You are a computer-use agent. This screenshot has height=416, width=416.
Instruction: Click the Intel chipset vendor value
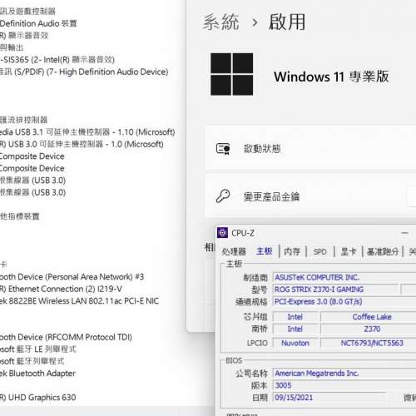click(295, 317)
